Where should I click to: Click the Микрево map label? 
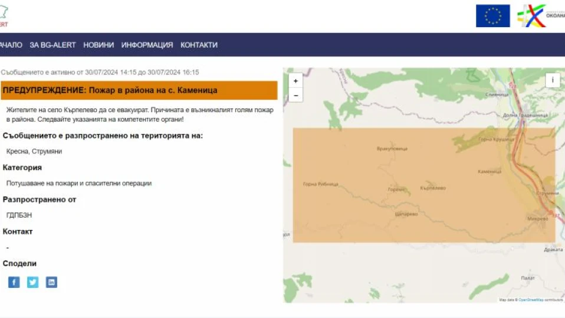538,218
